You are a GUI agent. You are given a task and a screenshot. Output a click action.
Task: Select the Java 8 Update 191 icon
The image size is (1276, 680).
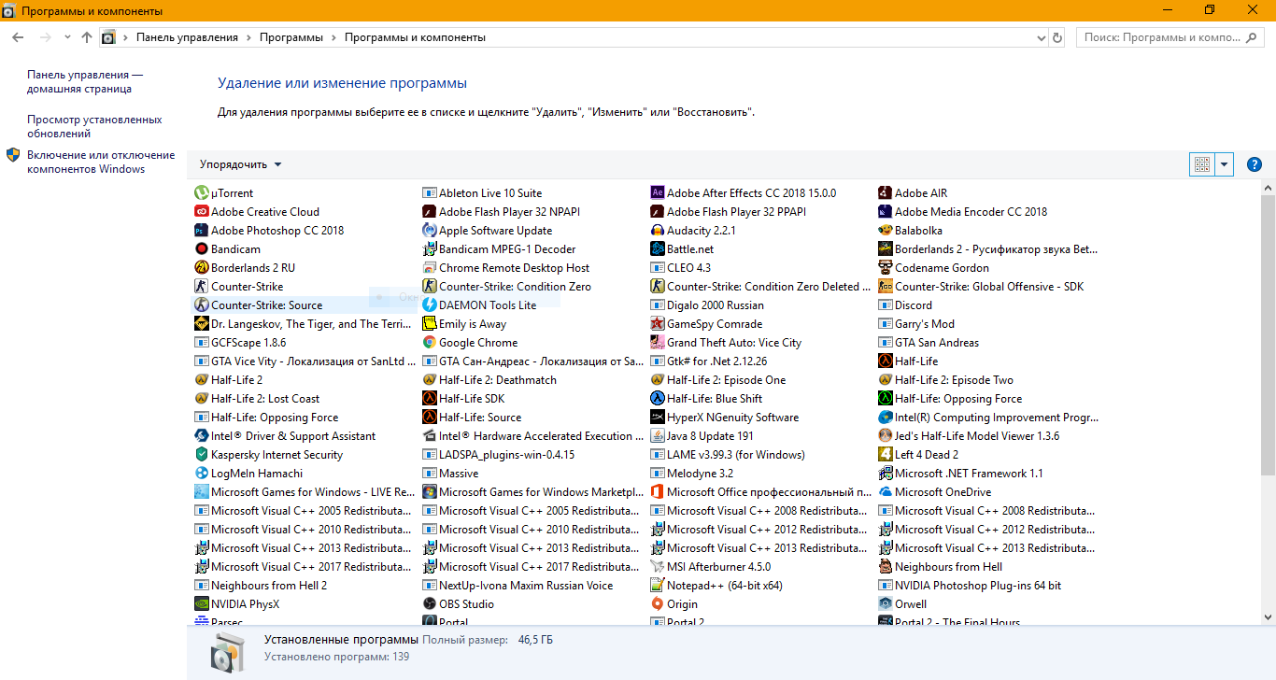tap(657, 436)
